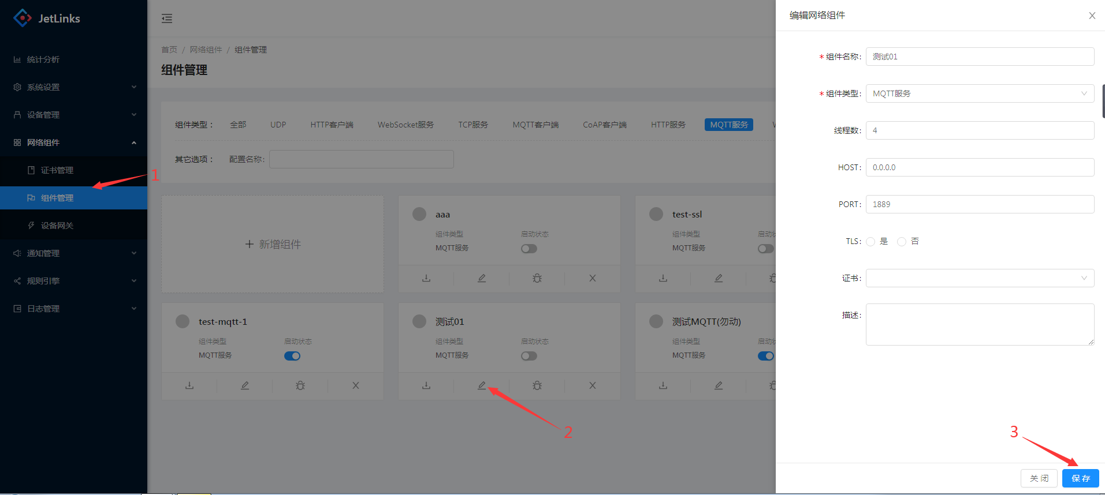Image resolution: width=1105 pixels, height=495 pixels.
Task: Open the 证书 dropdown selector
Action: point(979,278)
